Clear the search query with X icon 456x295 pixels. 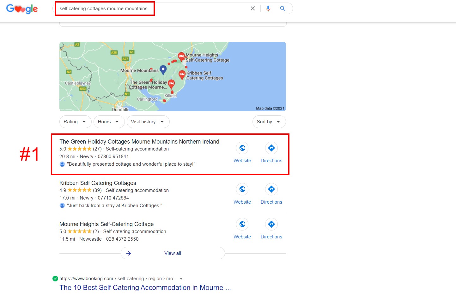(252, 9)
